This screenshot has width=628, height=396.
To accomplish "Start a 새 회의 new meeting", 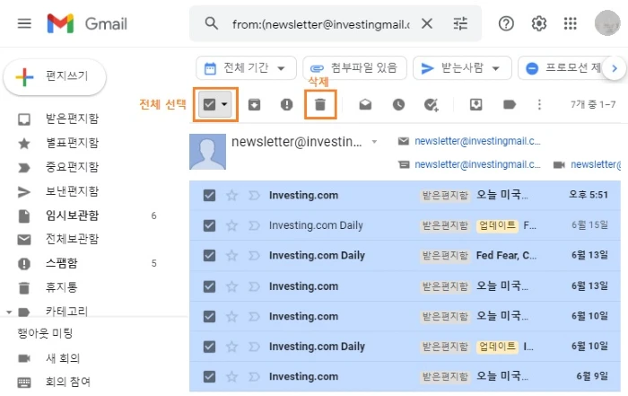I will (x=63, y=358).
